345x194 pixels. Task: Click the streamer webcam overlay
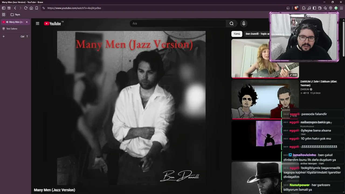click(304, 37)
